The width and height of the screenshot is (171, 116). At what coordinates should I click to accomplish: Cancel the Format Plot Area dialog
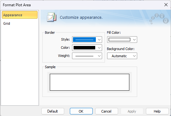click(x=106, y=111)
